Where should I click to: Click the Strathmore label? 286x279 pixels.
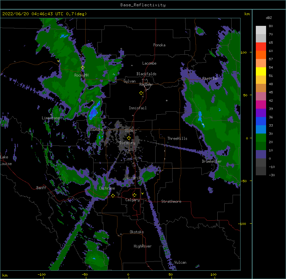click(171, 201)
